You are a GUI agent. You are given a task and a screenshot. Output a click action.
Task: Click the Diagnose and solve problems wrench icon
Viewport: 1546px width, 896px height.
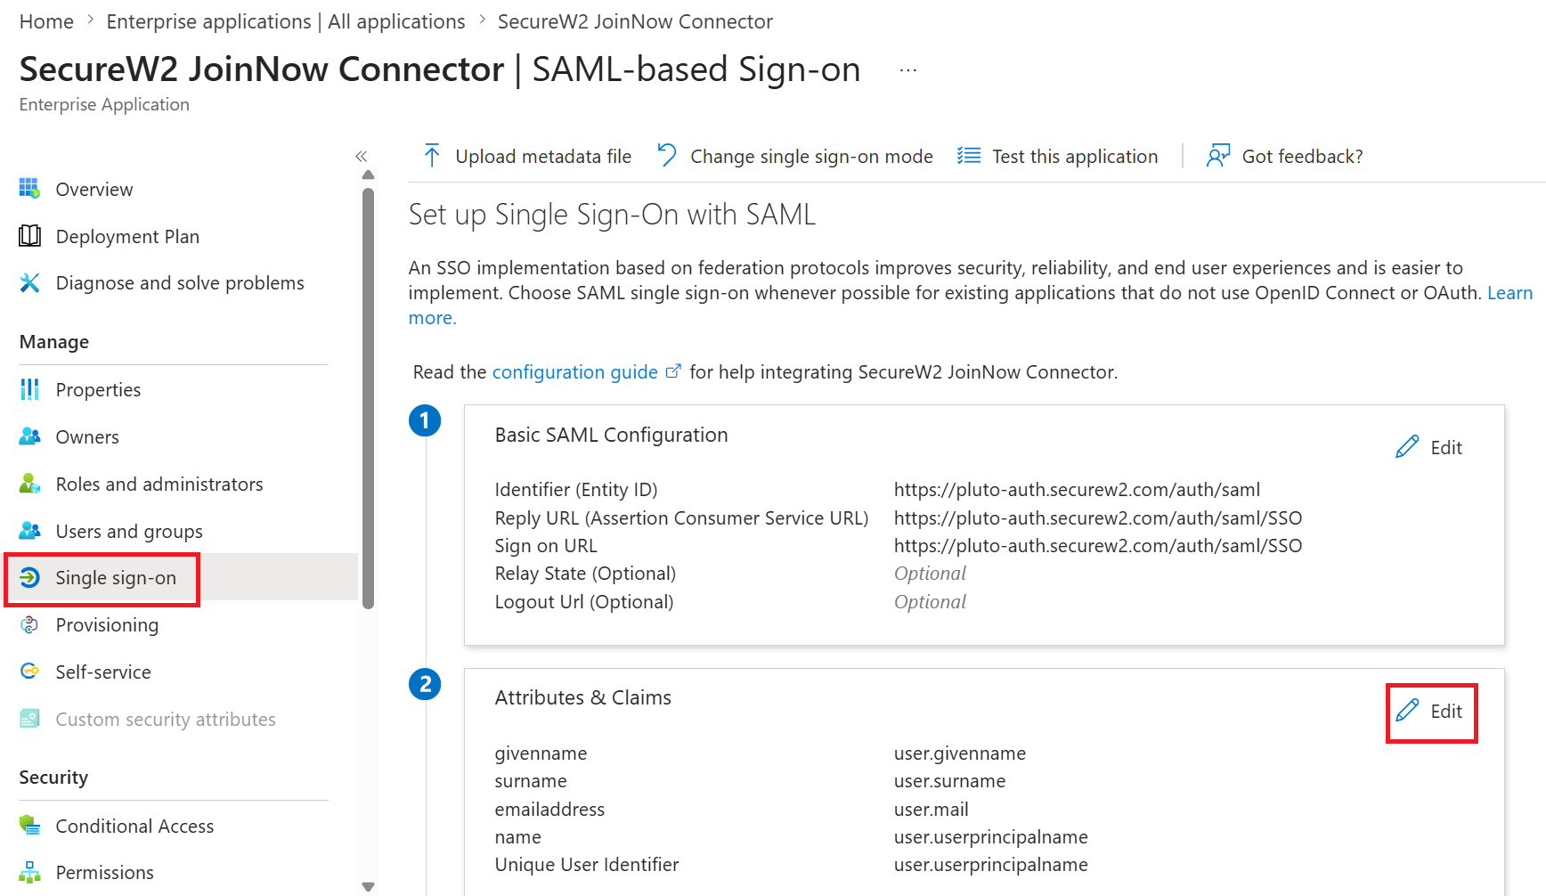point(29,283)
